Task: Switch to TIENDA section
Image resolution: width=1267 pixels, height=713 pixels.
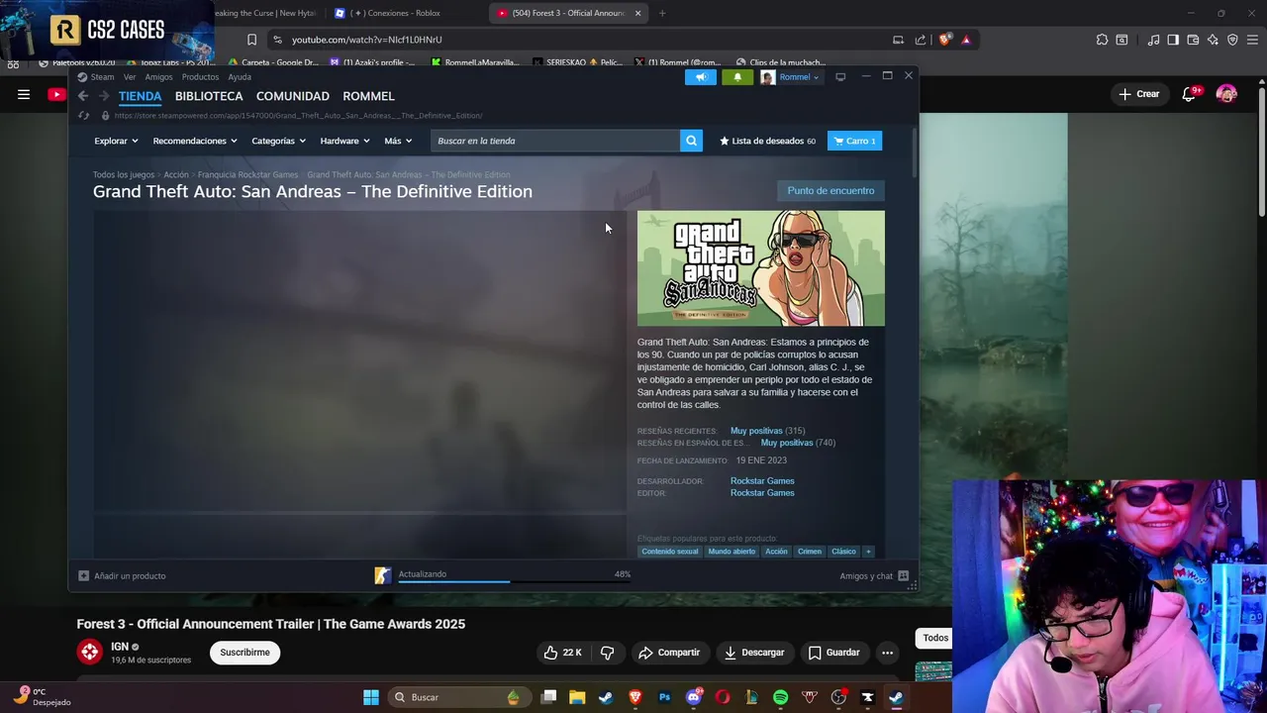Action: pos(140,96)
